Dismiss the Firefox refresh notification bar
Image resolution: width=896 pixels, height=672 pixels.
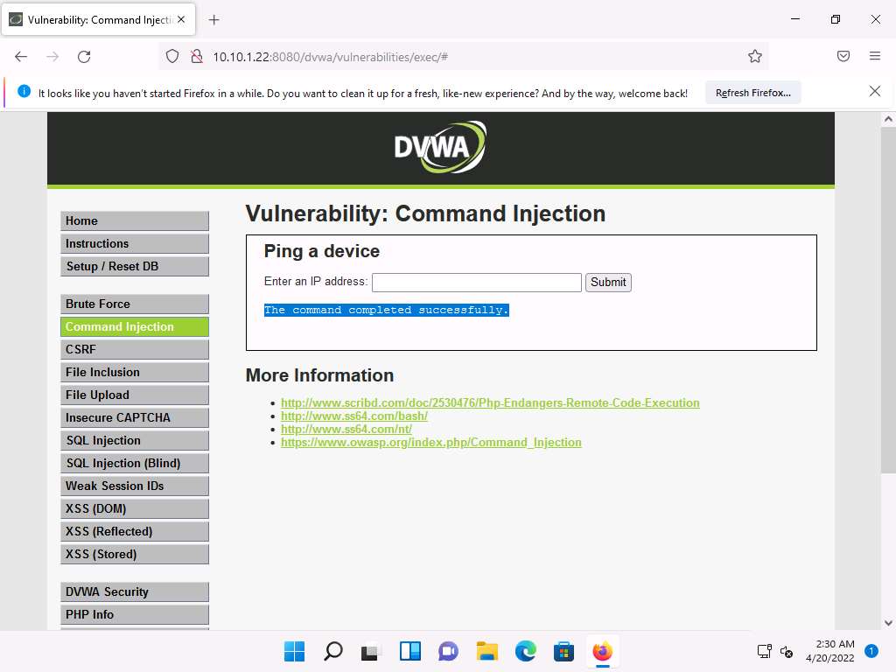[874, 92]
